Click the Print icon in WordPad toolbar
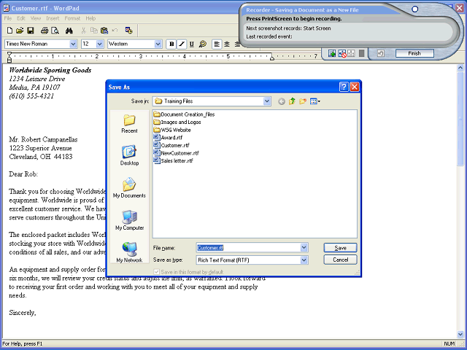467x350 pixels. 45,31
